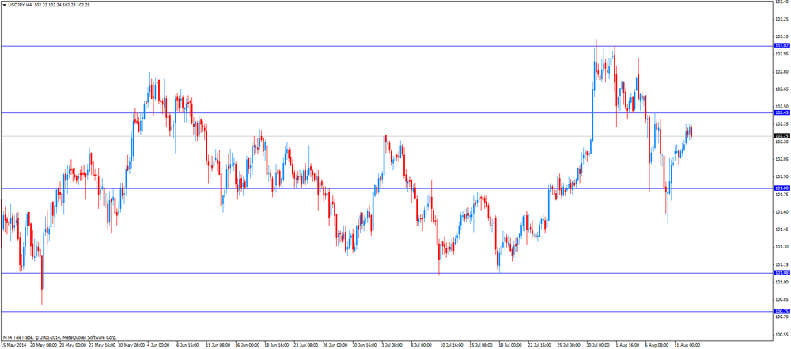The image size is (791, 349).
Task: Click the 11 Aug 00:00 time label
Action: click(687, 346)
